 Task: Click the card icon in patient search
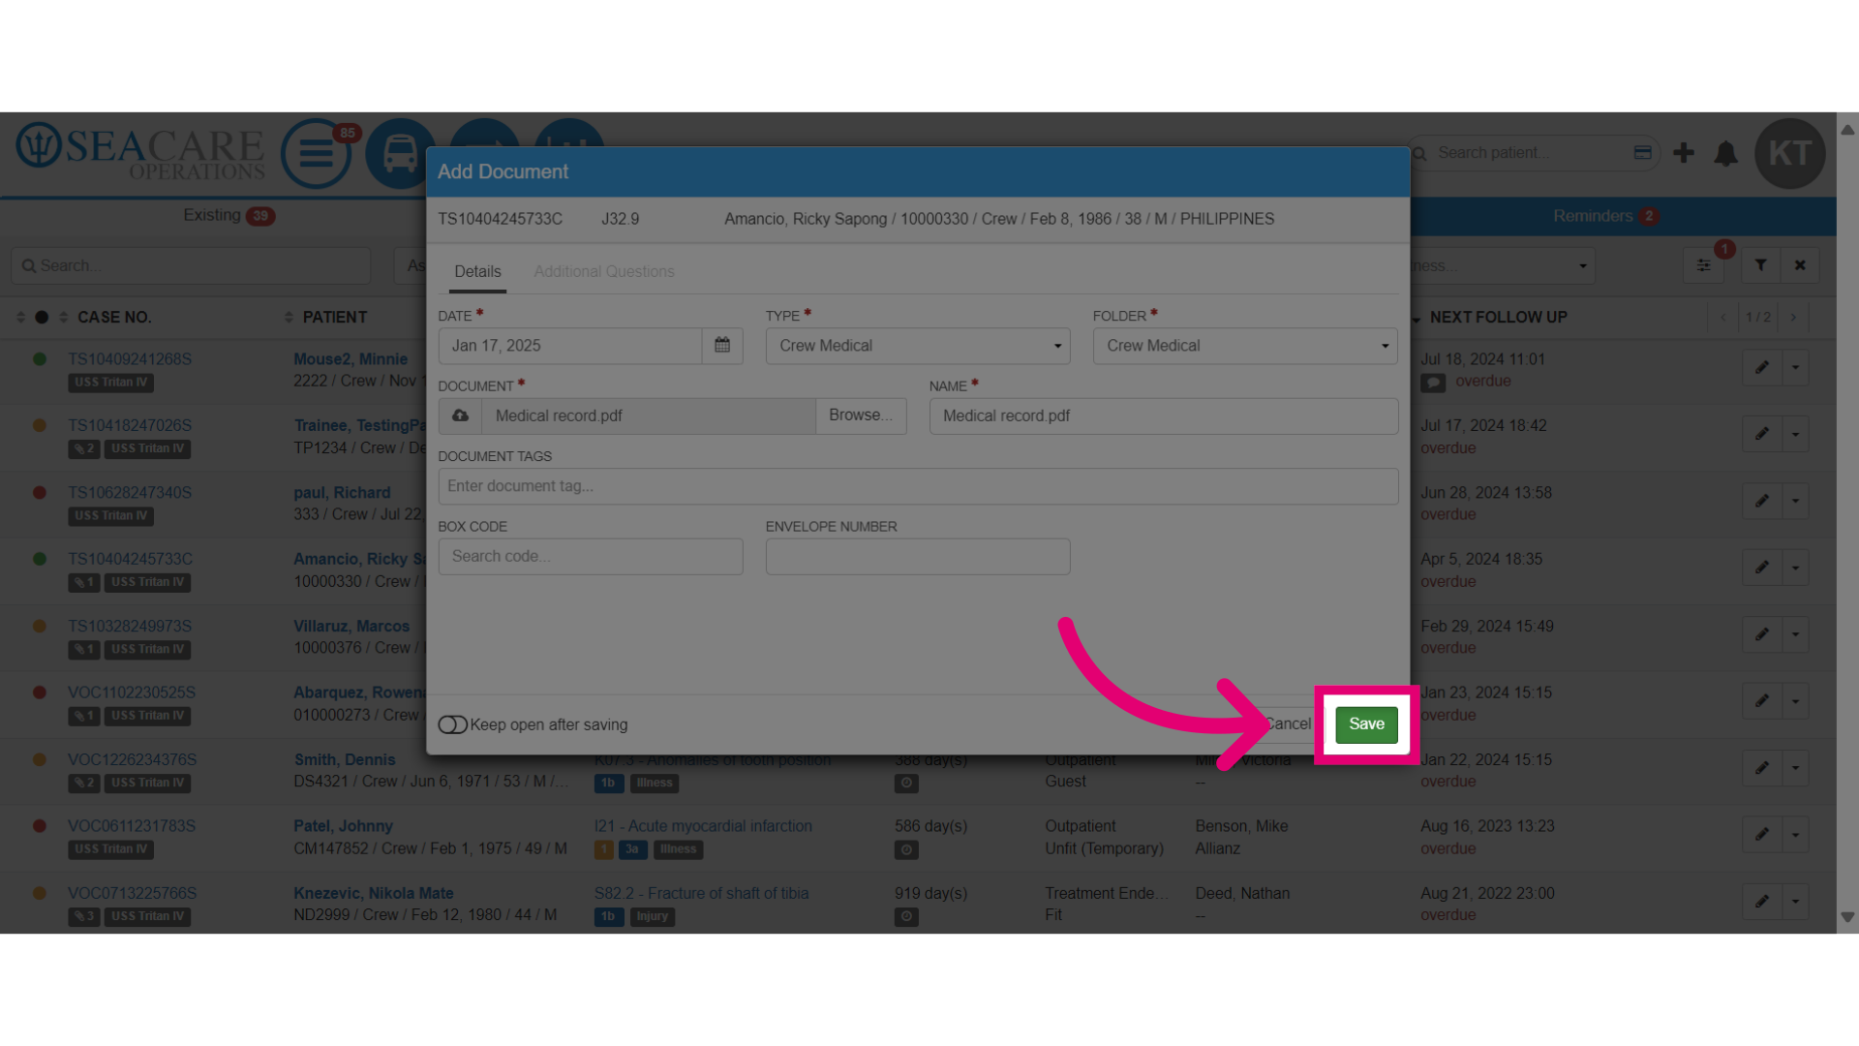[x=1643, y=153]
